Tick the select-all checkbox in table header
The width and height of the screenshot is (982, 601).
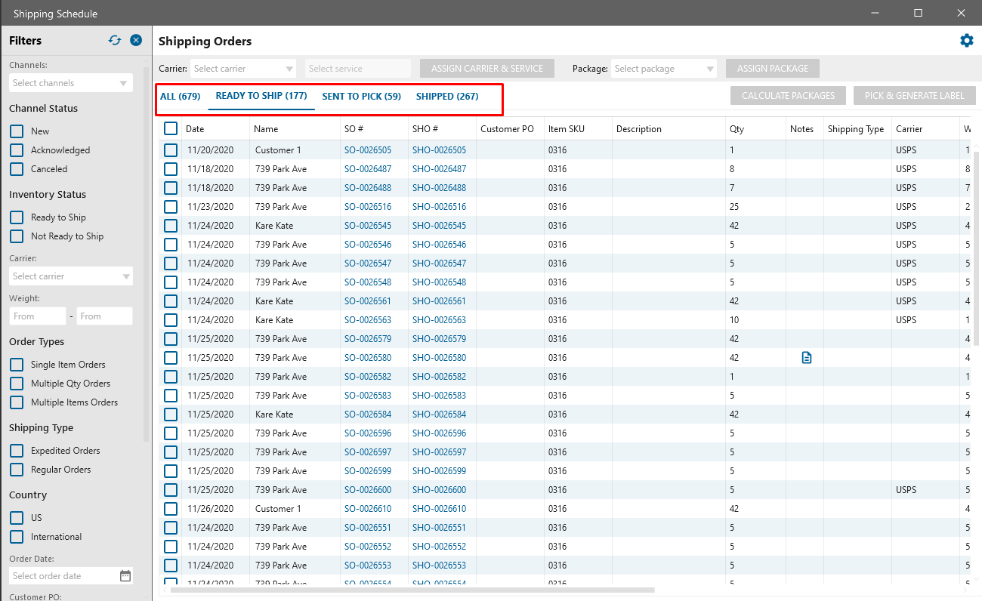[x=171, y=129]
